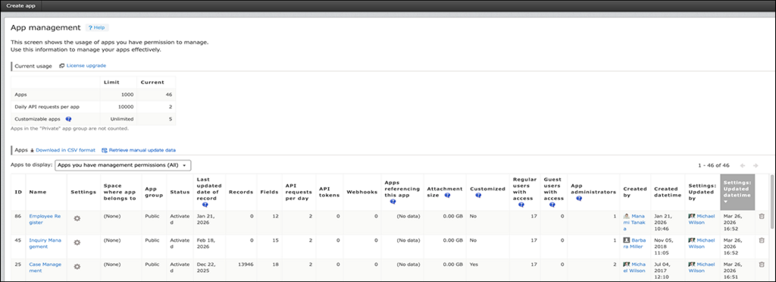Show help icon beside Attachment size
Image resolution: width=776 pixels, height=282 pixels.
(447, 195)
